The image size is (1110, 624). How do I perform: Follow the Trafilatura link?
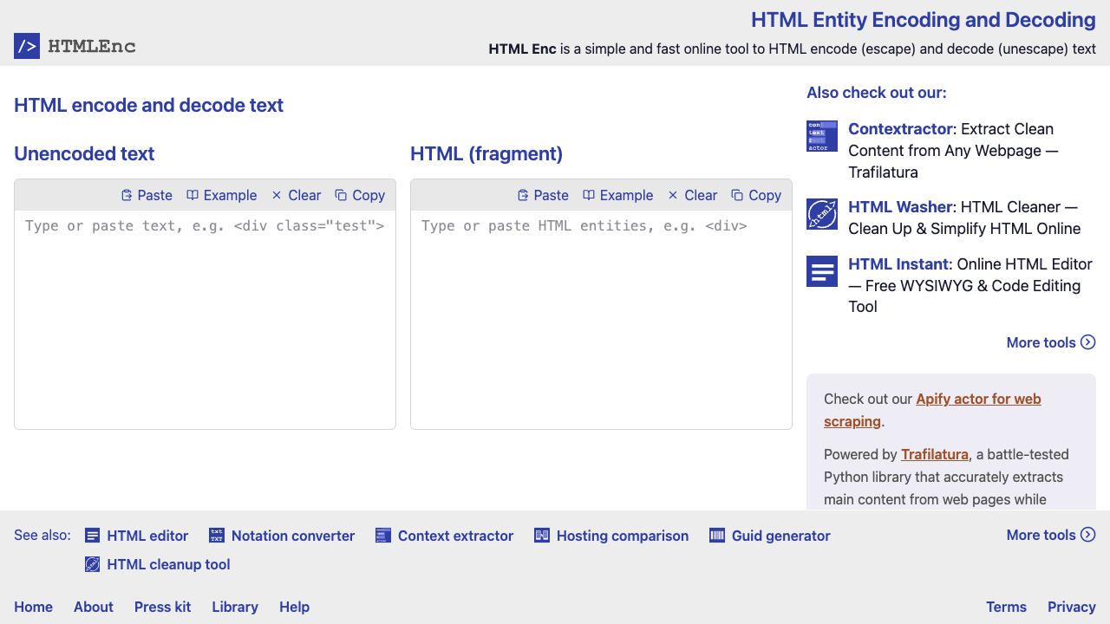[934, 454]
